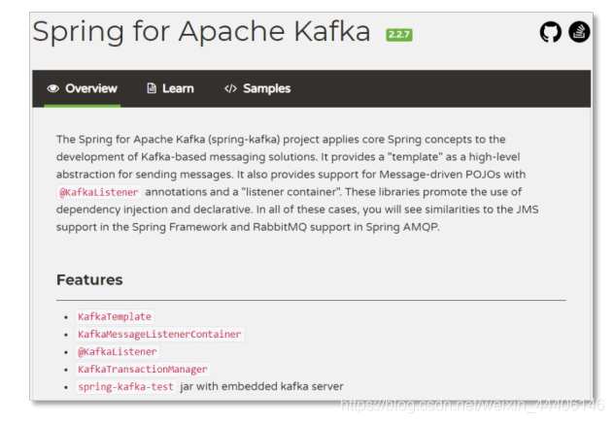The height and width of the screenshot is (423, 614).
Task: Switch to the Learn tab
Action: [170, 88]
